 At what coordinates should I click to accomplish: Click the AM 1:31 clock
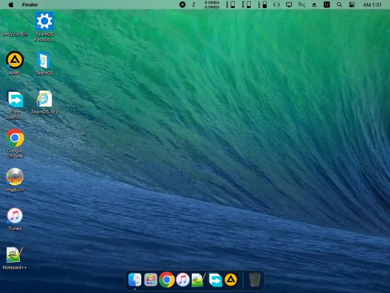coord(372,5)
